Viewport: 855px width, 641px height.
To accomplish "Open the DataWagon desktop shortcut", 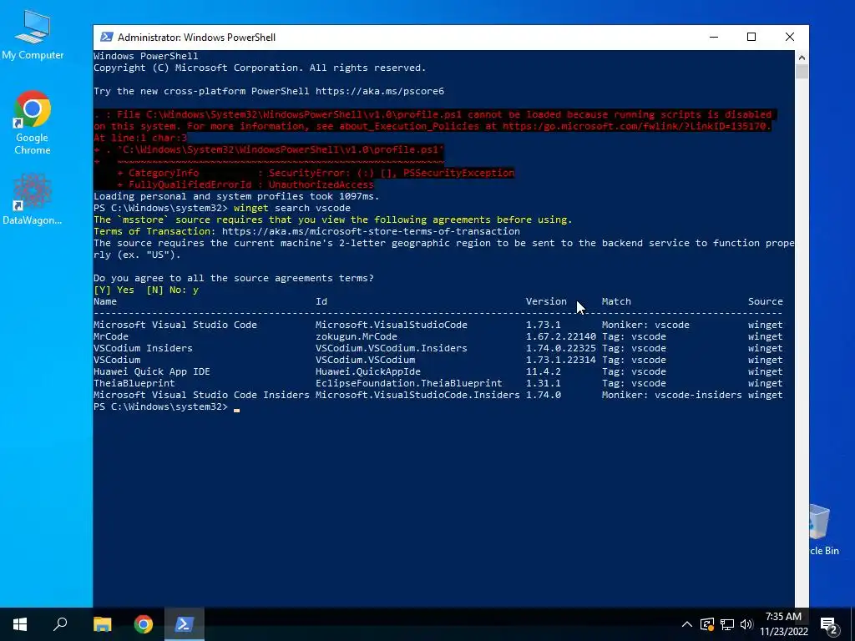I will point(33,199).
